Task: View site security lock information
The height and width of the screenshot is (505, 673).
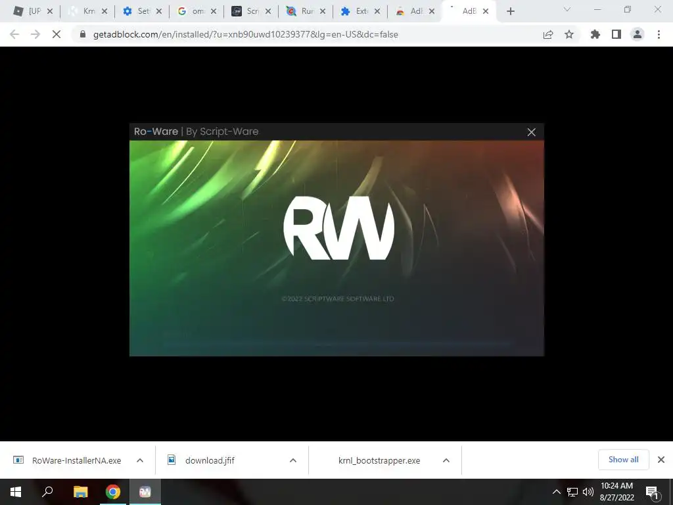Action: pos(83,34)
